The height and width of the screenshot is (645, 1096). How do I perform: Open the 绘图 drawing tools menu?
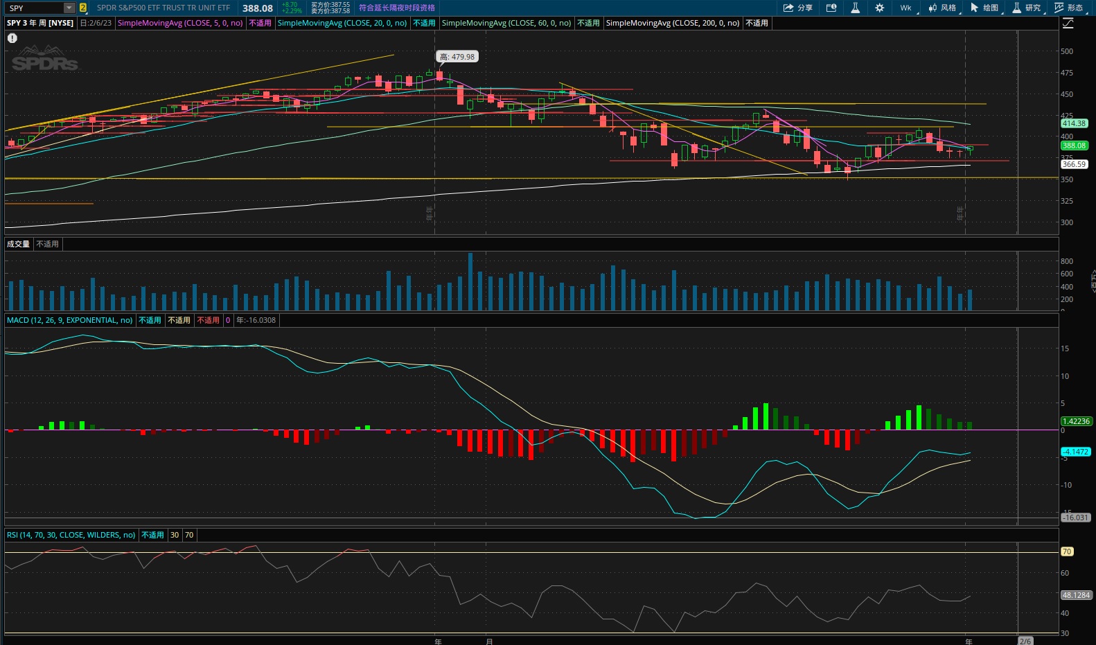(985, 8)
